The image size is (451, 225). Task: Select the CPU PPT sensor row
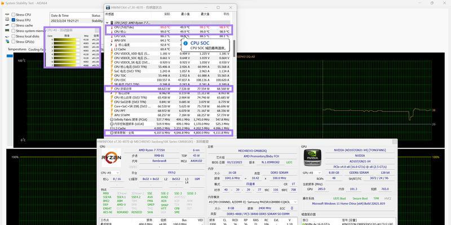169,110
